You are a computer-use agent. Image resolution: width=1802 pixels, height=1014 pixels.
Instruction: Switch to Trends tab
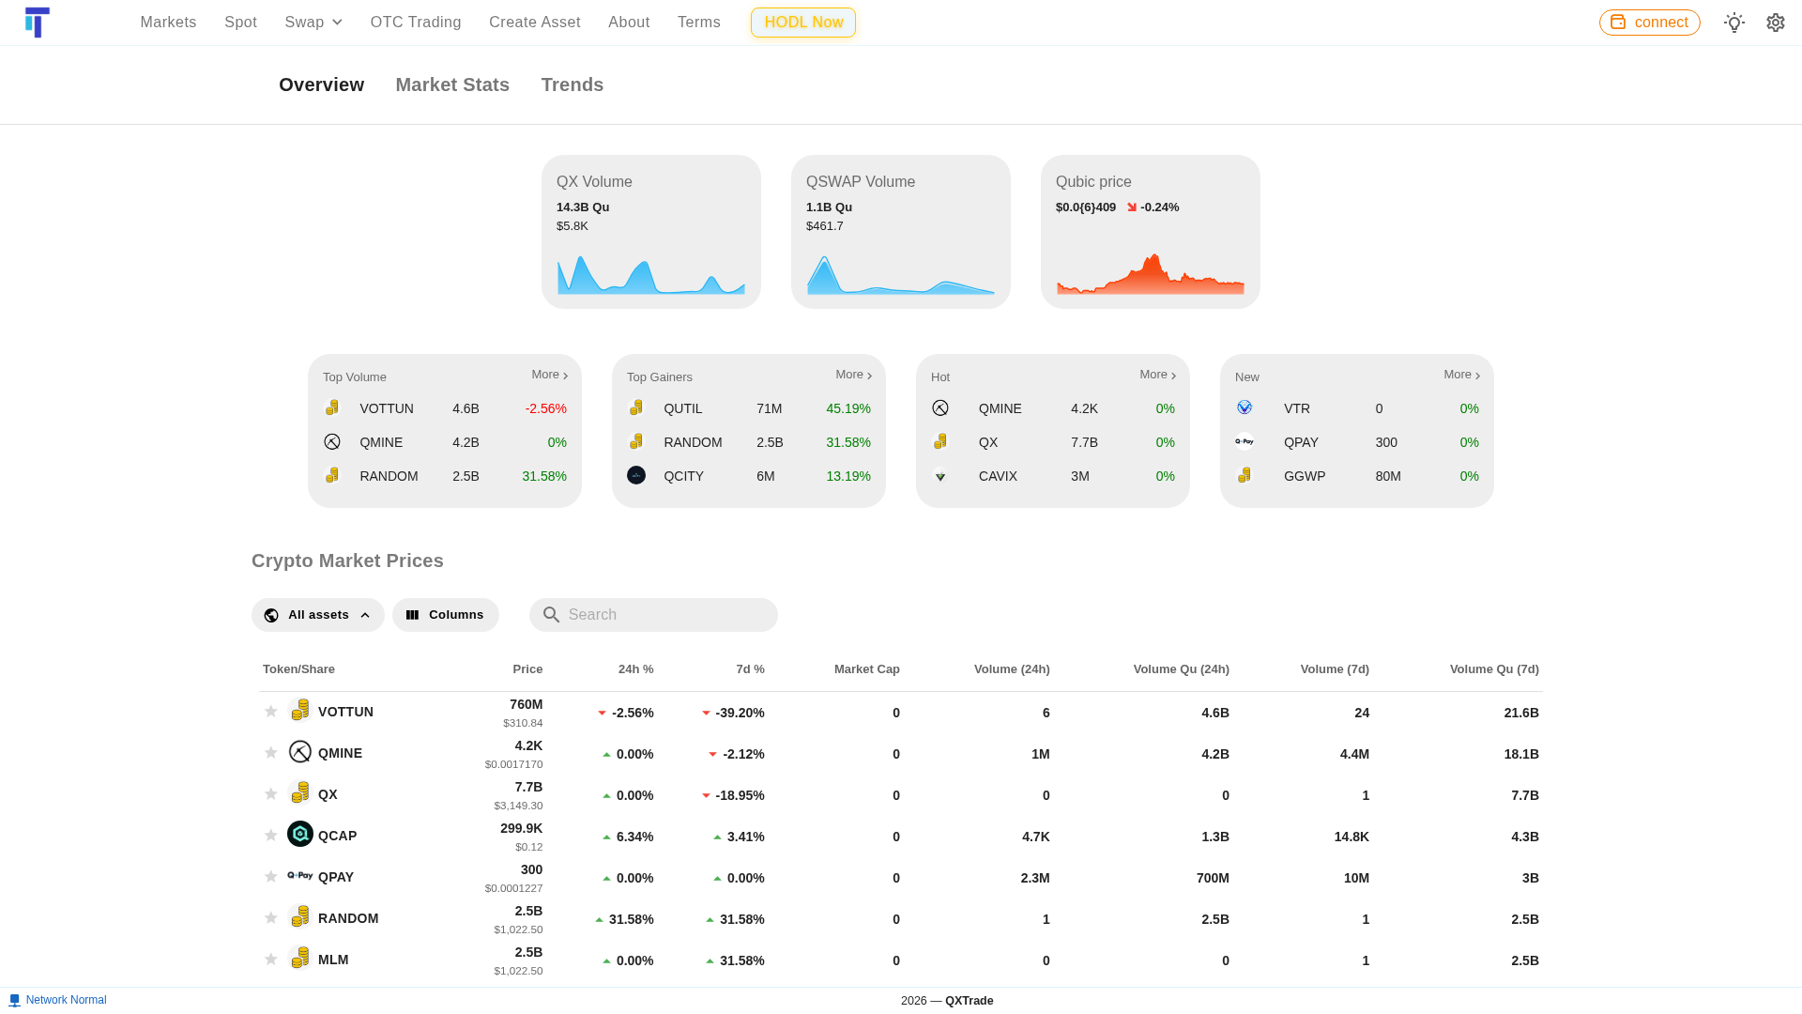click(573, 84)
